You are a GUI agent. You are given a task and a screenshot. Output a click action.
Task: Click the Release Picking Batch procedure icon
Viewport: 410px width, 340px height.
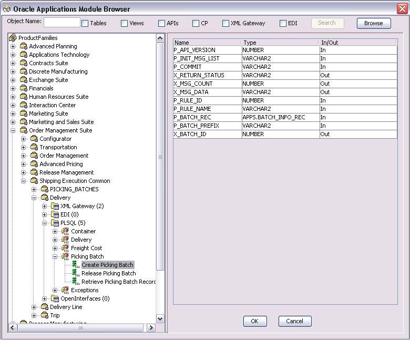(x=76, y=273)
